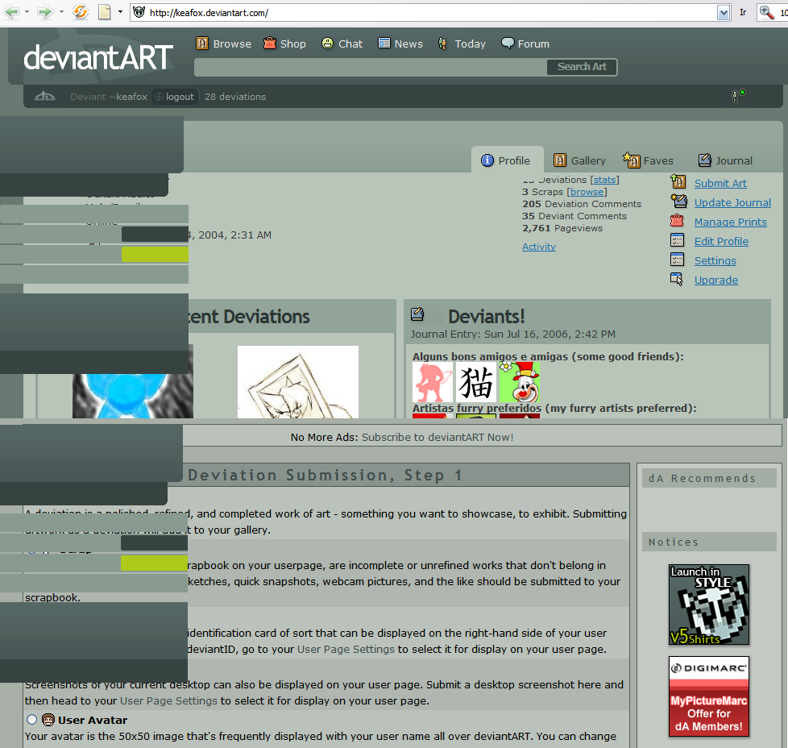Log out using the logout link

point(180,97)
